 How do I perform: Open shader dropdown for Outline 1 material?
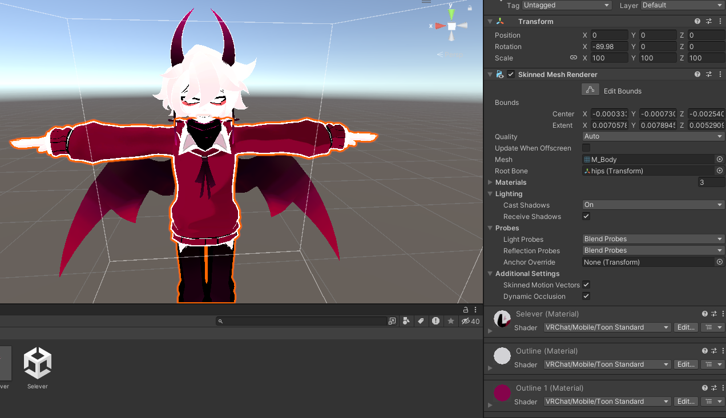[x=607, y=401]
